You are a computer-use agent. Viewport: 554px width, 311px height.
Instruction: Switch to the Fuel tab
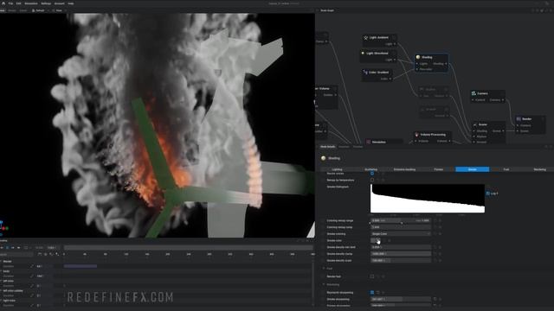coord(506,169)
